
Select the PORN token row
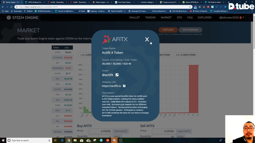[x=62, y=105]
